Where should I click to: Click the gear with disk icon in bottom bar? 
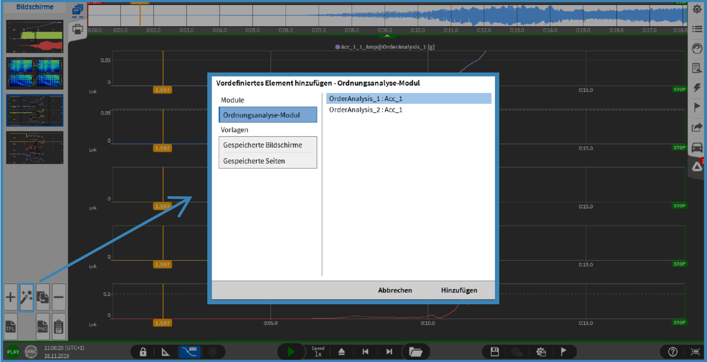click(x=541, y=352)
